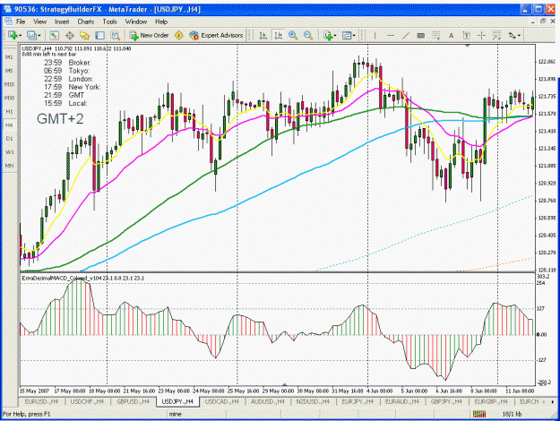Select the trendline drawing tool
The height and width of the screenshot is (421, 560).
(x=406, y=35)
